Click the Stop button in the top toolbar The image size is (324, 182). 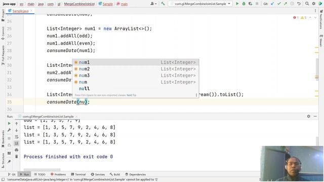tap(257, 4)
